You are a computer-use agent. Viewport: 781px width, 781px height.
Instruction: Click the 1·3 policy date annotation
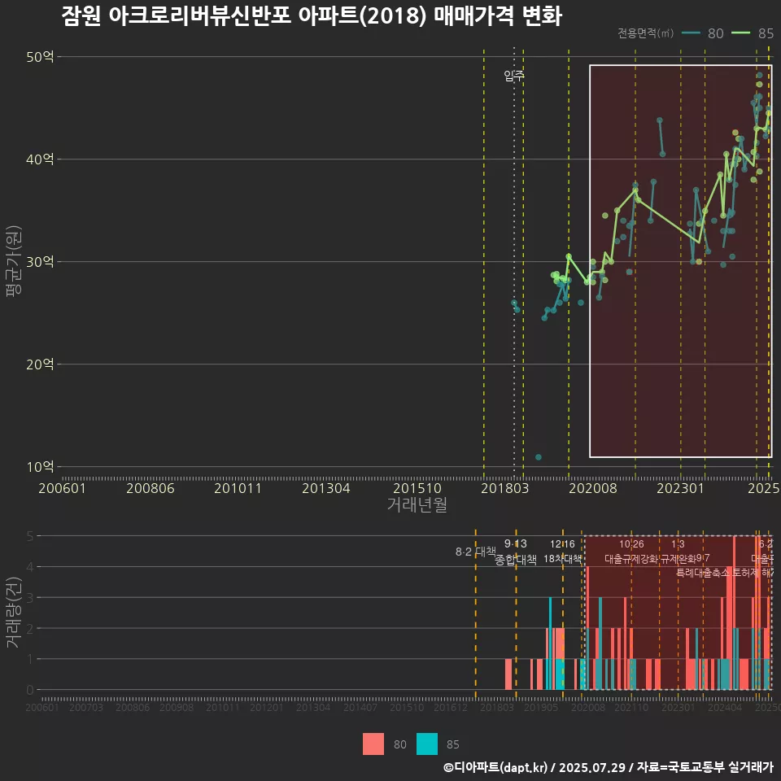[678, 544]
